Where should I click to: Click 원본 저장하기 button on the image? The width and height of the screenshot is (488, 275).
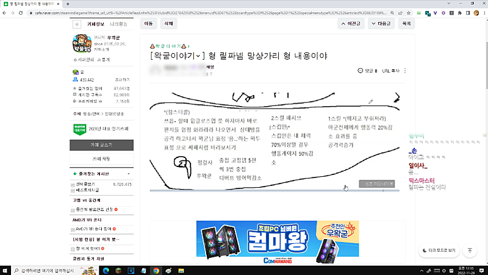(x=376, y=184)
